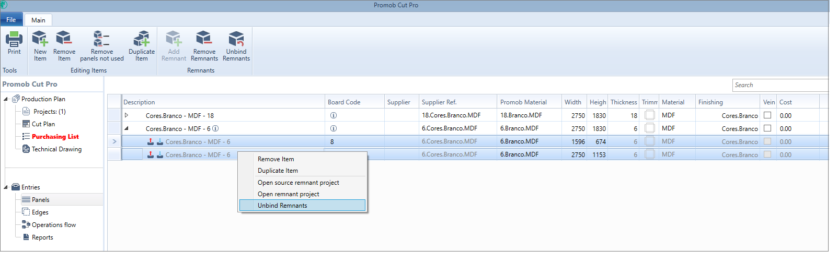Click the Remove Remnants ribbon icon
Viewport: 838px width, 263px height.
204,40
